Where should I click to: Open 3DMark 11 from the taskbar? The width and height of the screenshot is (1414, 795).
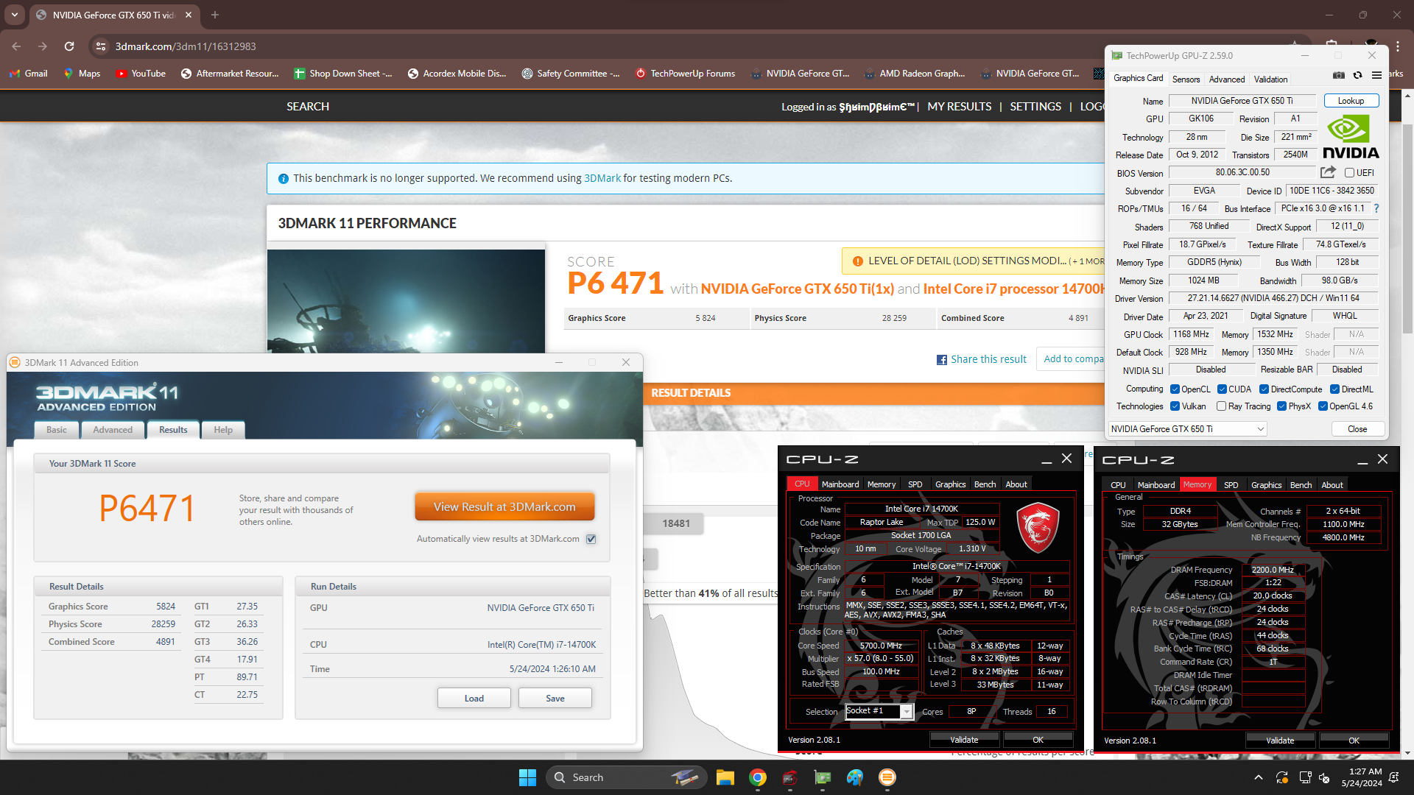[x=887, y=777]
